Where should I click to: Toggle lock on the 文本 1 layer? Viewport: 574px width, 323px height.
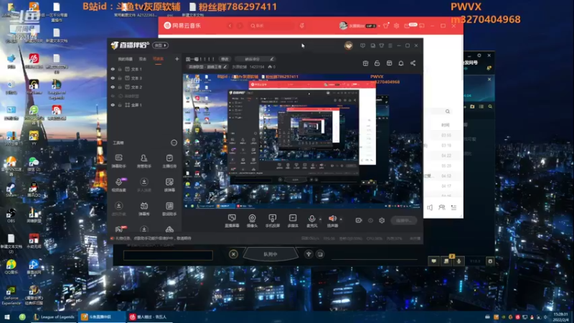(120, 69)
